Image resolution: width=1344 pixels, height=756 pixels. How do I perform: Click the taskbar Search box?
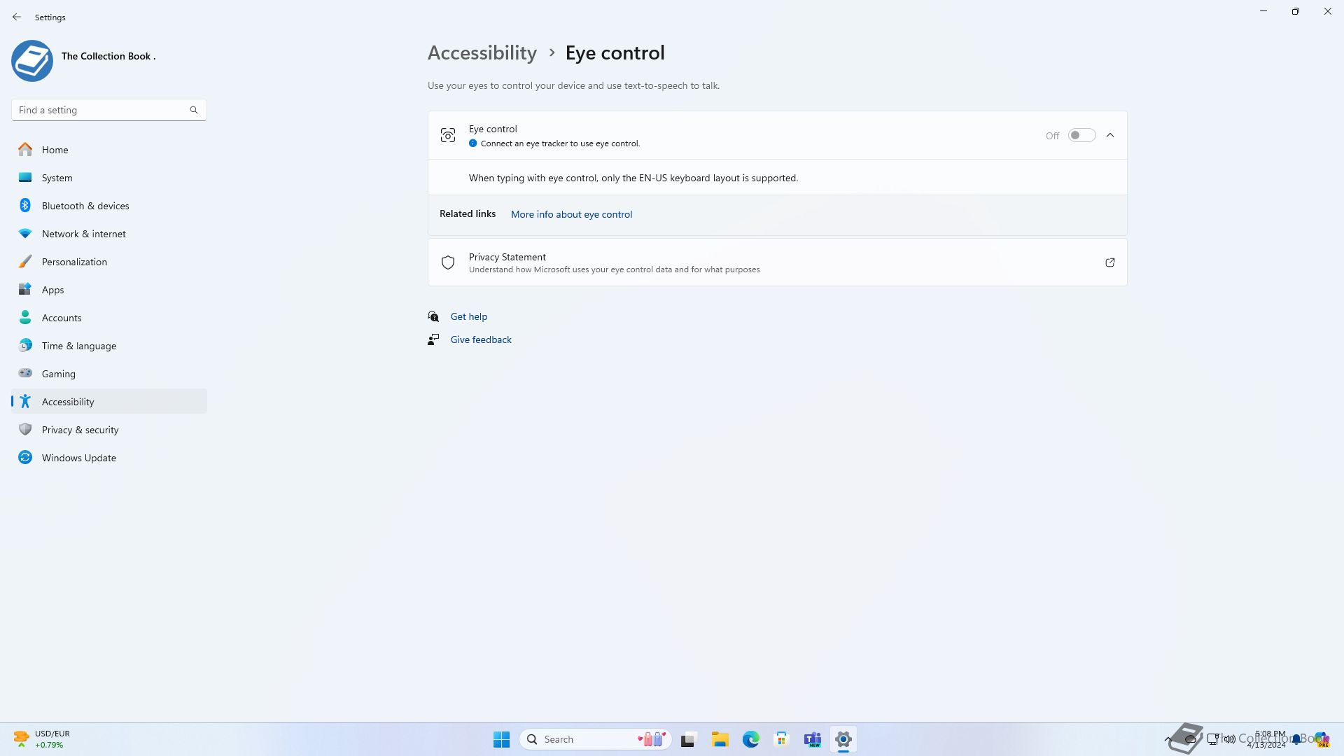click(x=596, y=739)
